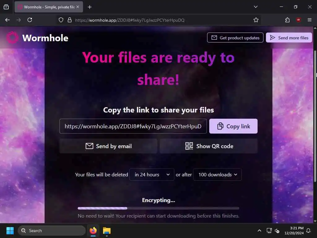The width and height of the screenshot is (317, 238).
Task: Open the '100 downloads' limit dropdown
Action: [x=217, y=174]
